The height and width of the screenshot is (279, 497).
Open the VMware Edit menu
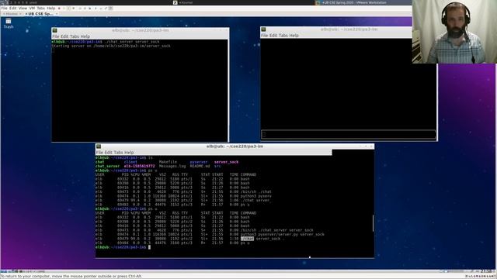(x=13, y=8)
